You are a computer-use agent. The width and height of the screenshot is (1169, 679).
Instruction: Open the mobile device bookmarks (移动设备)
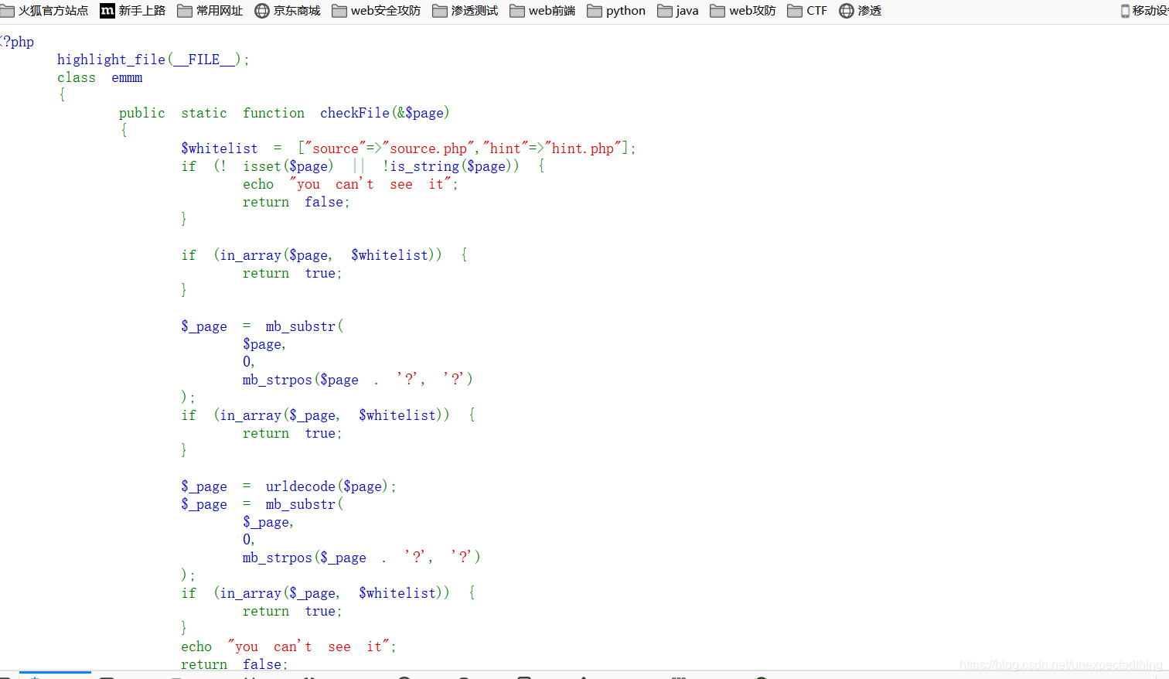(1144, 11)
